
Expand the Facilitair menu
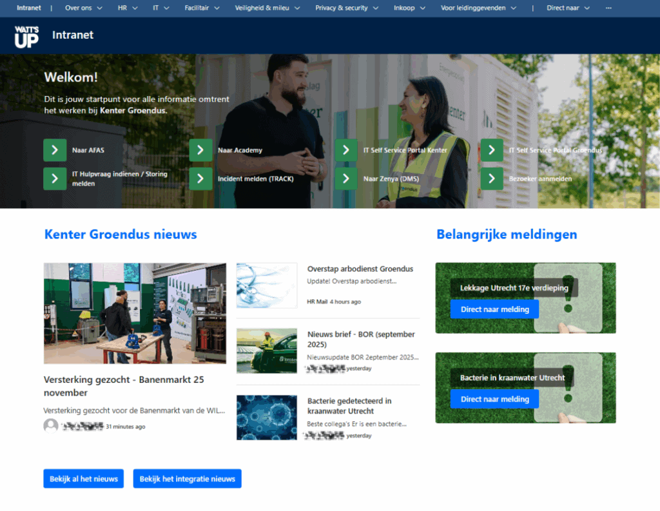coord(202,8)
